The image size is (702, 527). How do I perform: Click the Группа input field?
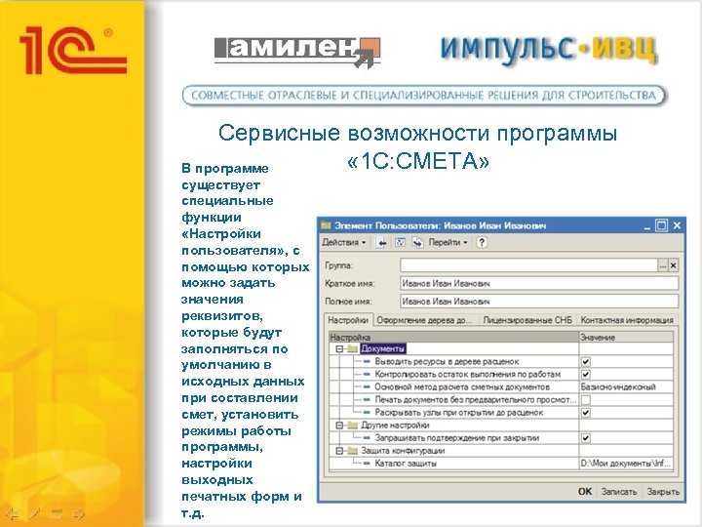click(x=528, y=265)
